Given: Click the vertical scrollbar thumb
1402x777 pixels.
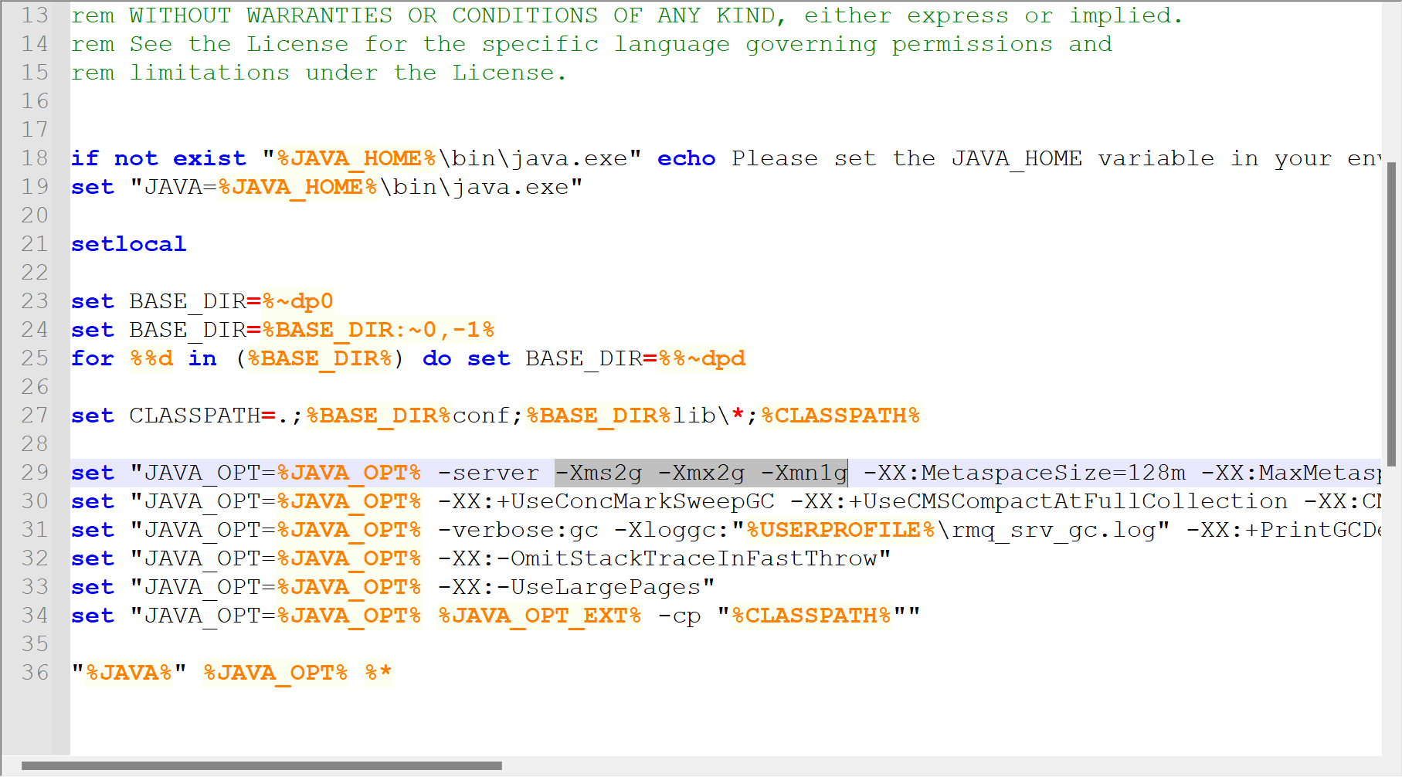Looking at the screenshot, I should [1391, 314].
